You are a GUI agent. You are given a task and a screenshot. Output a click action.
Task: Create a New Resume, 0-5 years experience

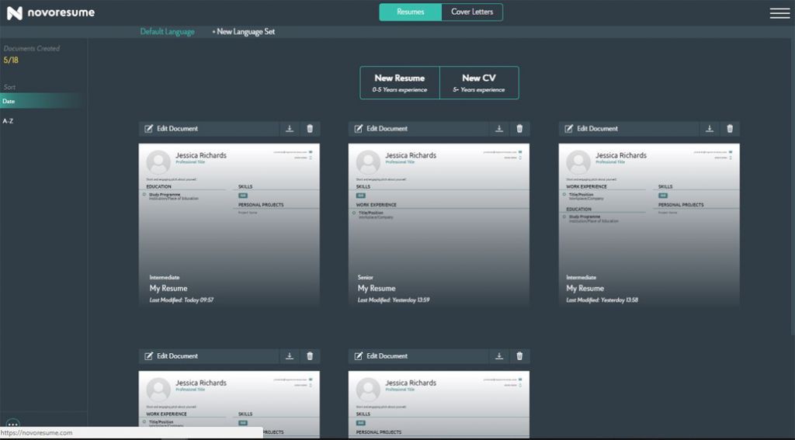point(400,82)
